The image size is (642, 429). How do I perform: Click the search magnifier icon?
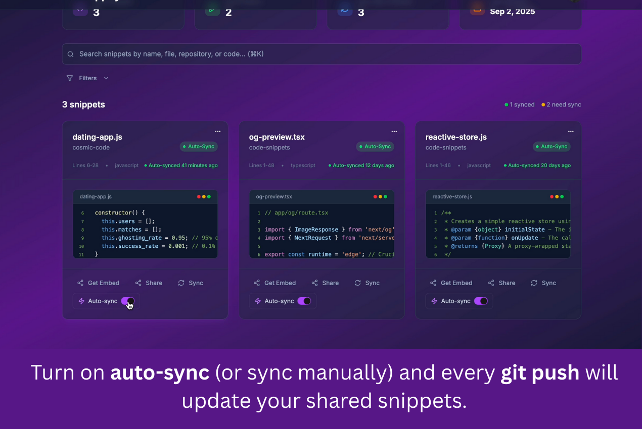(71, 54)
